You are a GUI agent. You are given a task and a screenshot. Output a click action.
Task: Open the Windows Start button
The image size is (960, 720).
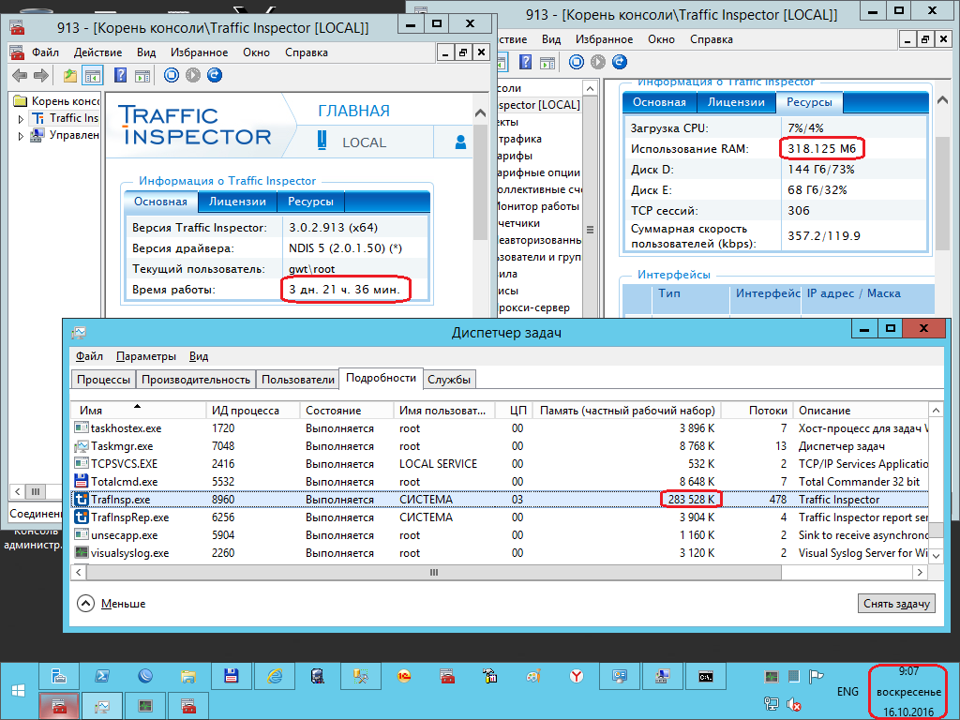coord(19,691)
